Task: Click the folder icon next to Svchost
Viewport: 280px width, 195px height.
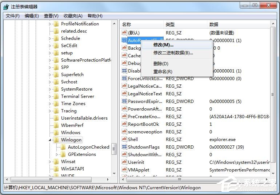Action: click(56, 82)
